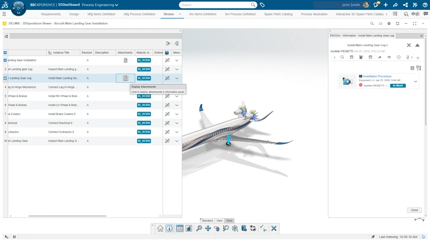Expand the Installation Procedure card chevron
This screenshot has height=242, width=430.
coord(416,82)
